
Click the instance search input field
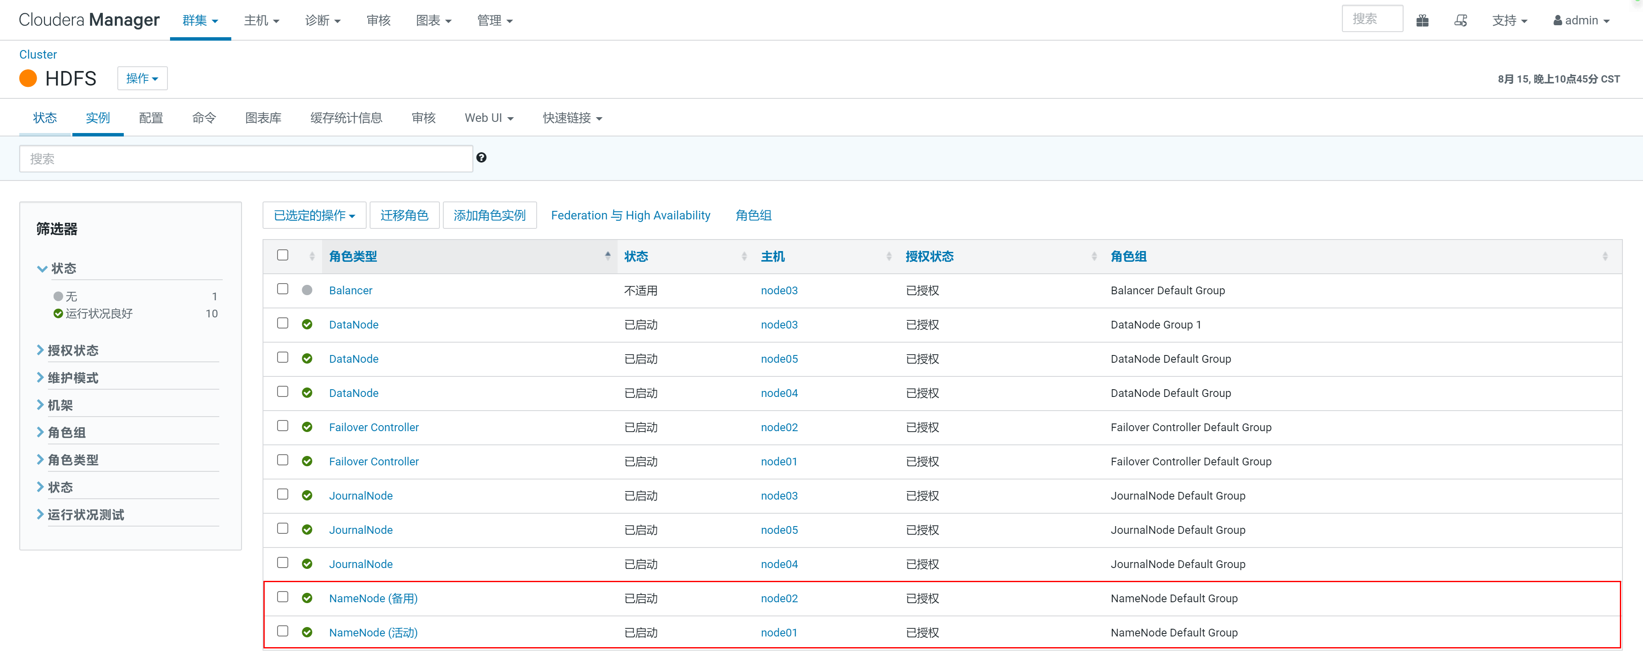point(246,159)
